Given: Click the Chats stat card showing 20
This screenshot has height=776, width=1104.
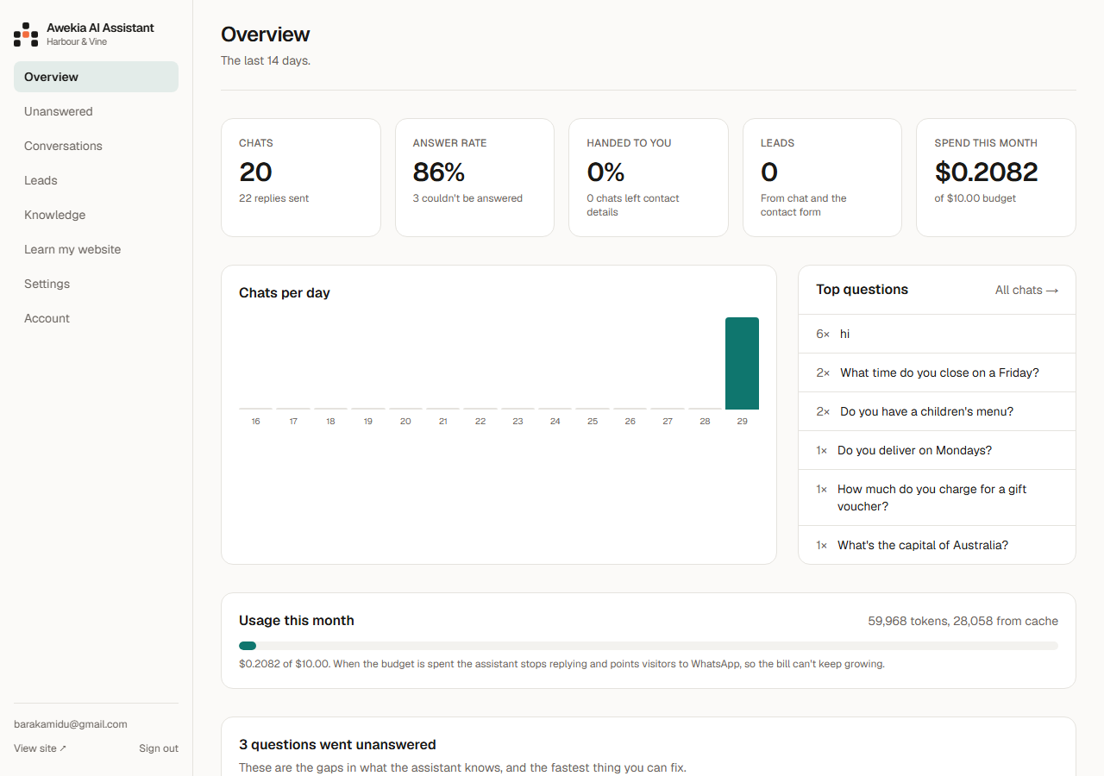Looking at the screenshot, I should click(301, 178).
